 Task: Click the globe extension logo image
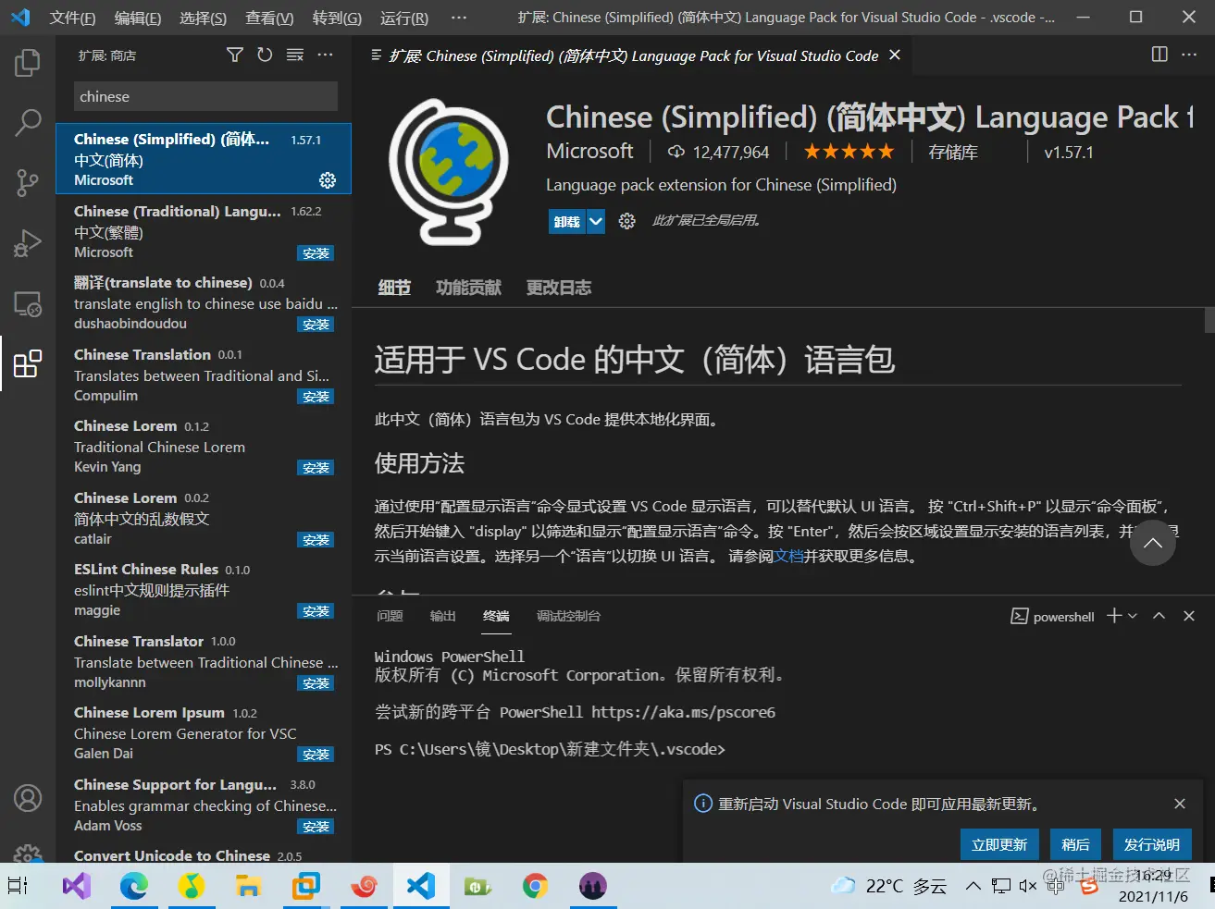coord(450,171)
